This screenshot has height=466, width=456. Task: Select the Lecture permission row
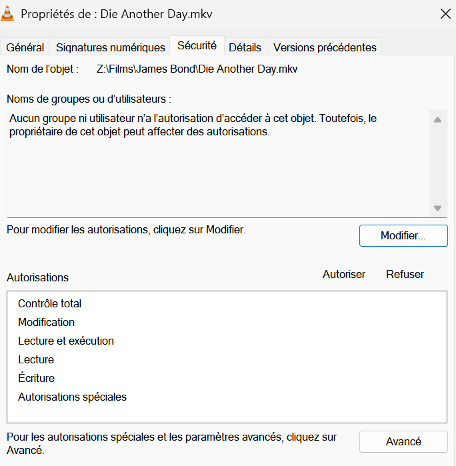(227, 359)
